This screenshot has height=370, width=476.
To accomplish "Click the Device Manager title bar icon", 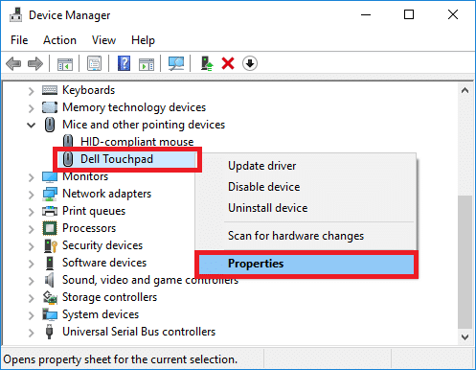I will pos(15,14).
